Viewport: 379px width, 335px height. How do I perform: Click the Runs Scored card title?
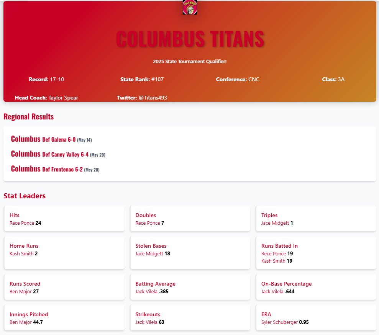click(25, 284)
